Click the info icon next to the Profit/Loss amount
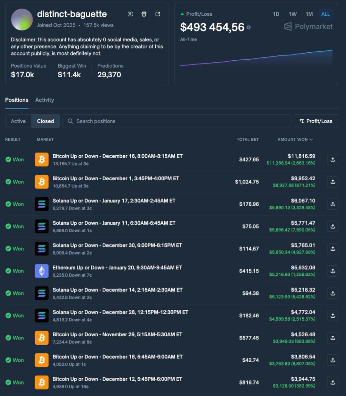Image resolution: width=346 pixels, height=396 pixels. pos(249,28)
